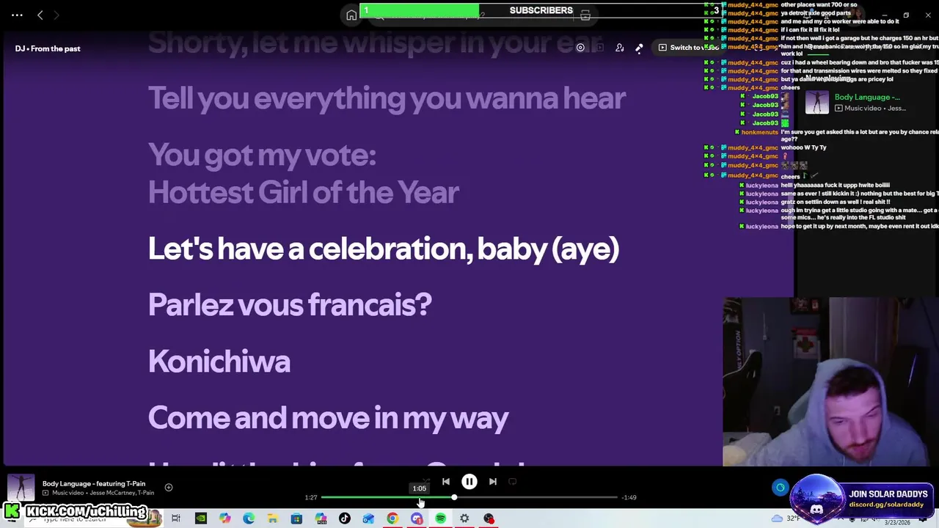Toggle remaining time display -1:49
This screenshot has width=939, height=528.
point(629,497)
